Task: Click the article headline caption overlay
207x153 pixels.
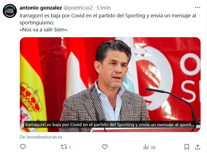Action: click(x=110, y=125)
